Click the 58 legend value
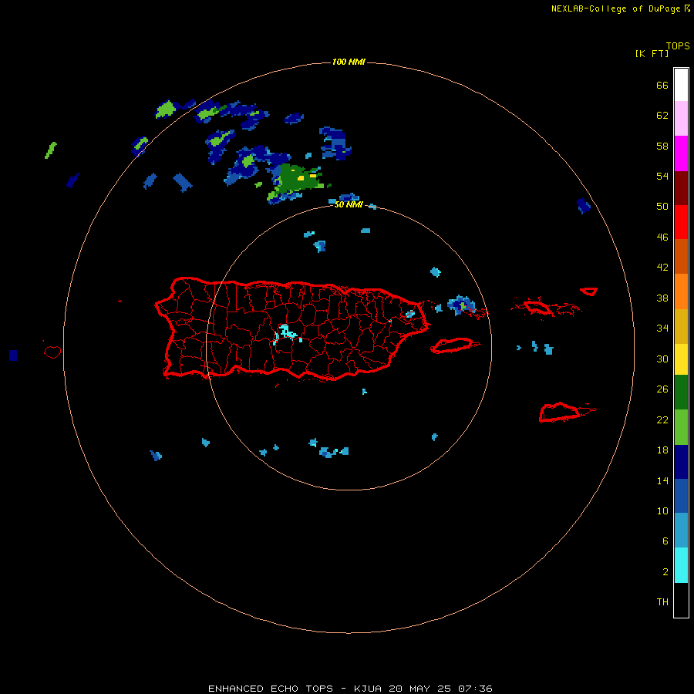The height and width of the screenshot is (694, 694). (x=662, y=146)
